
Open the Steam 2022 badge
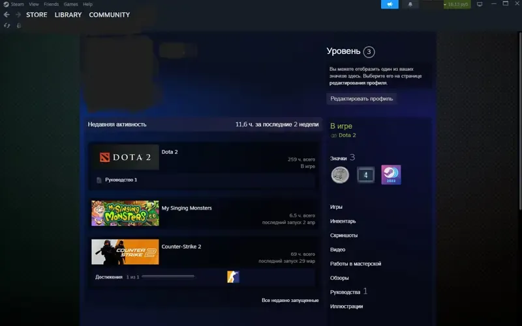pyautogui.click(x=391, y=174)
